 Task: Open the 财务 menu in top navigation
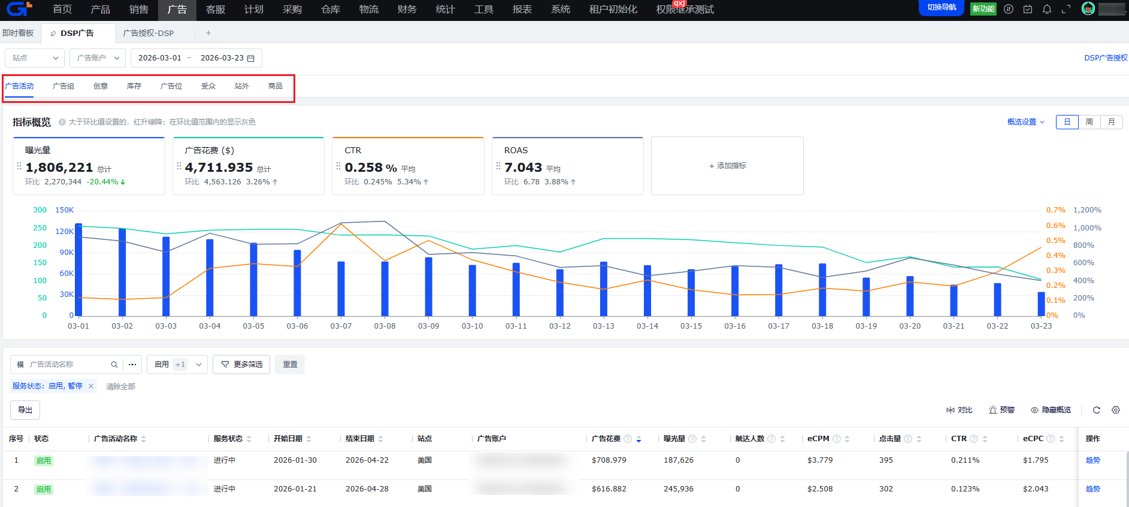click(407, 10)
